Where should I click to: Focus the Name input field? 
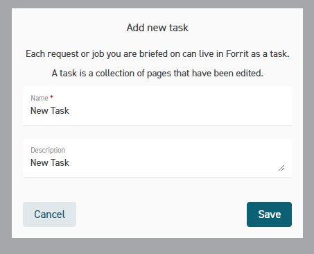pyautogui.click(x=157, y=105)
